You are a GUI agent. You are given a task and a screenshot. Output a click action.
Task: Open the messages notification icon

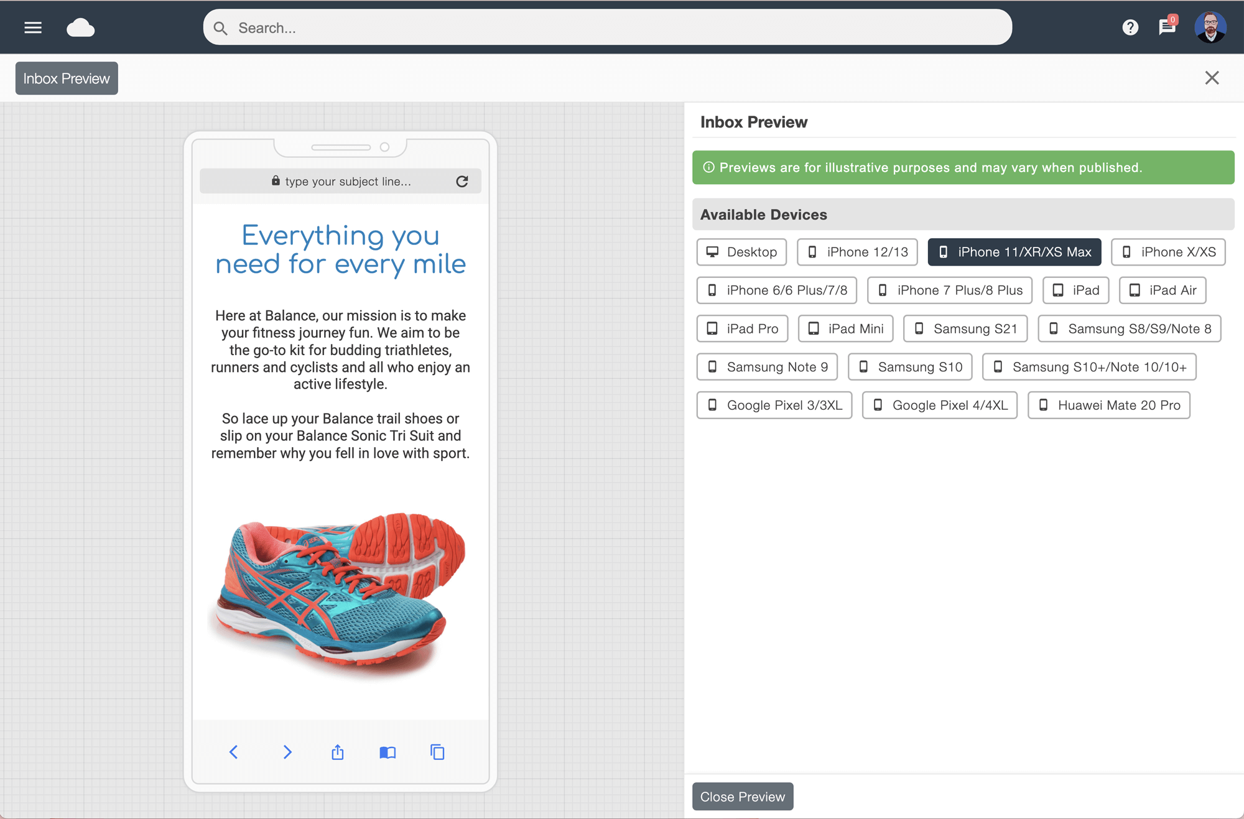tap(1167, 26)
